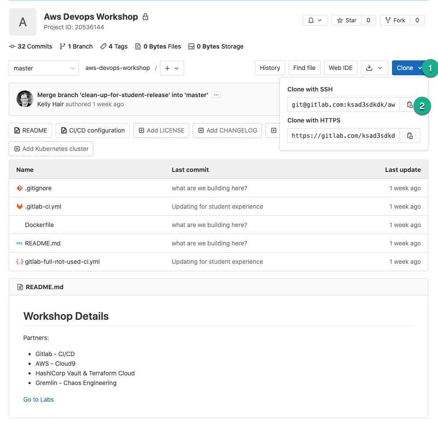Open the 32 Commits link
Image resolution: width=438 pixels, height=427 pixels.
(x=31, y=46)
